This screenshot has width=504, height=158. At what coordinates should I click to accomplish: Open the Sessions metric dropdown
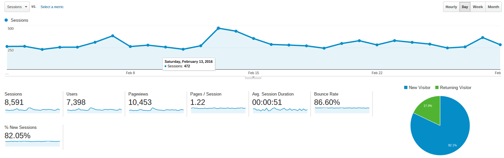point(17,7)
